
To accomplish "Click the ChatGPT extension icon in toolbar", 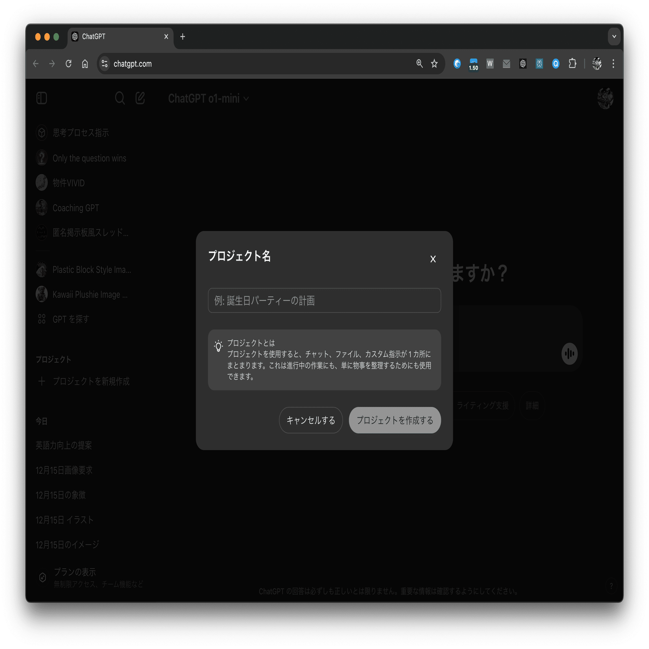I will pyautogui.click(x=523, y=64).
